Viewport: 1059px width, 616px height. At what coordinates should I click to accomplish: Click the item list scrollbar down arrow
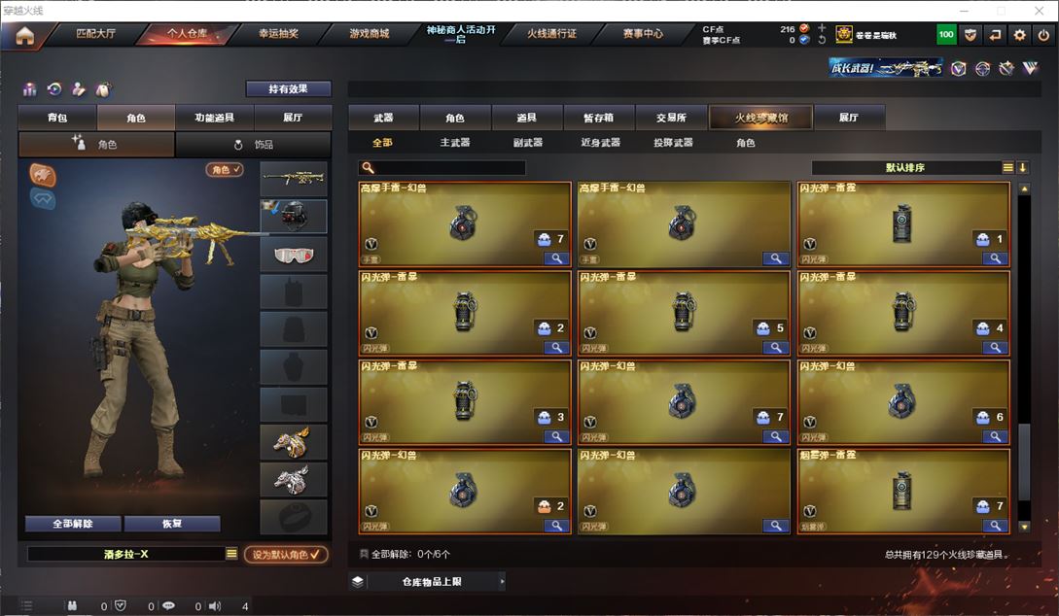(1024, 527)
